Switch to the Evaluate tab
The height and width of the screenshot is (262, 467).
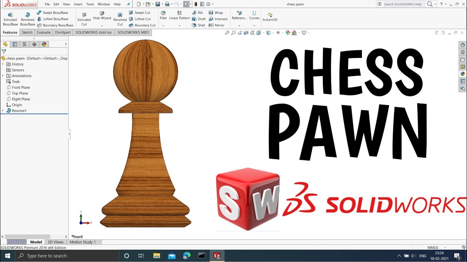coord(44,32)
